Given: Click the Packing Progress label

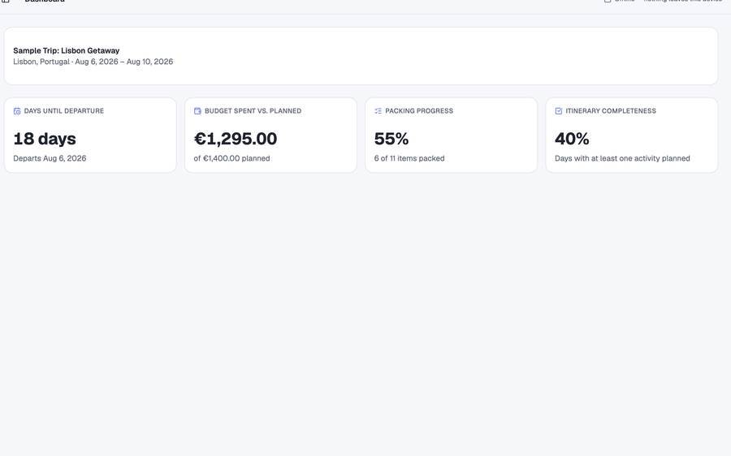Looking at the screenshot, I should (x=419, y=111).
